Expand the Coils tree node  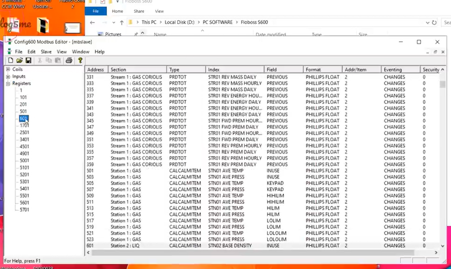click(8, 70)
